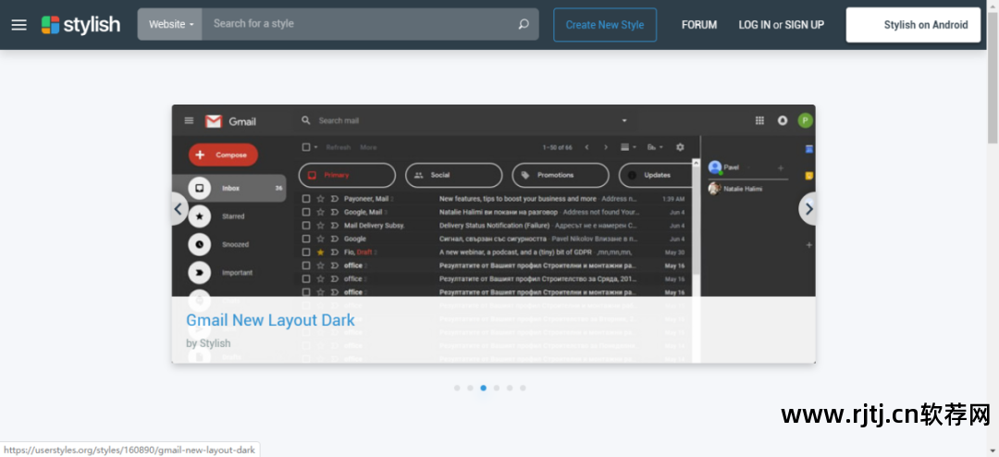
Task: Open the Website search category dropdown
Action: (170, 24)
